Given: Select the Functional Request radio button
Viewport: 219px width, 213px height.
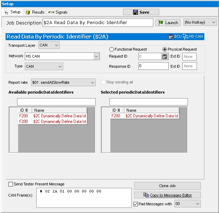Looking at the screenshot, I should coord(112,49).
